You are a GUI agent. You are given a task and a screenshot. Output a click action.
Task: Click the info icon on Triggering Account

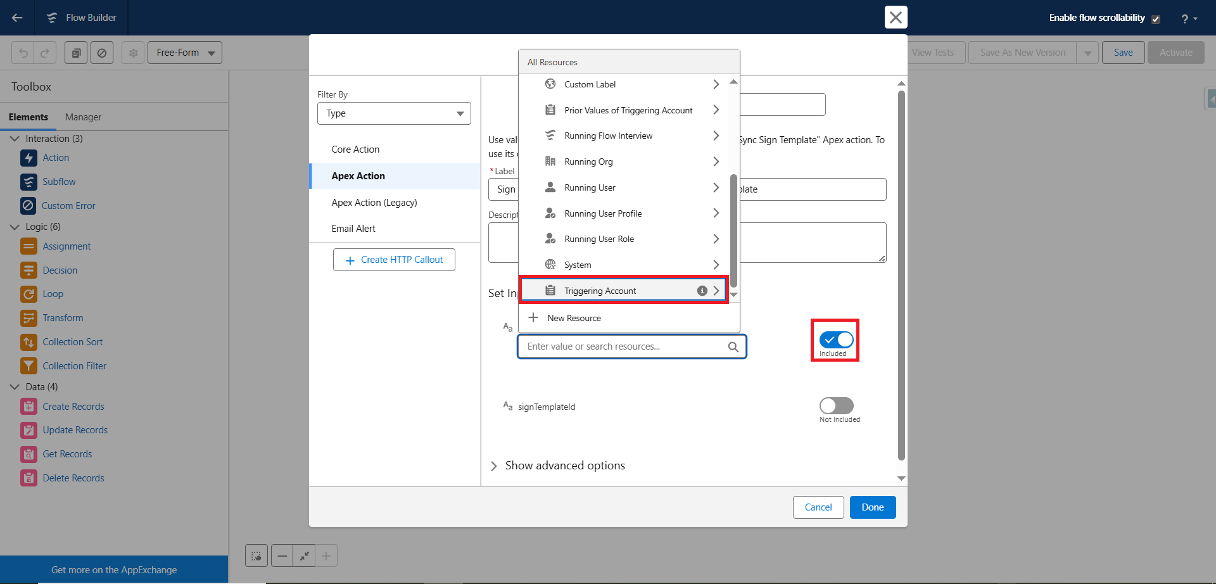click(x=702, y=291)
